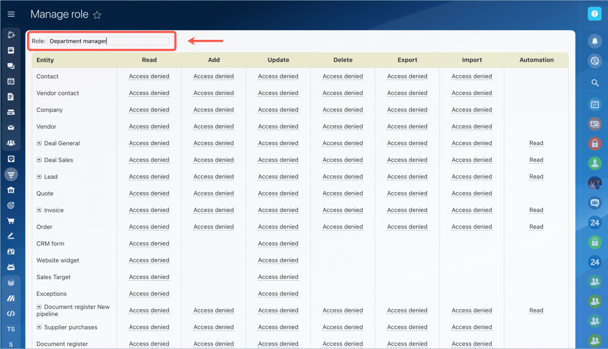Open the robot automation icon
The width and height of the screenshot is (608, 349).
coord(11,267)
